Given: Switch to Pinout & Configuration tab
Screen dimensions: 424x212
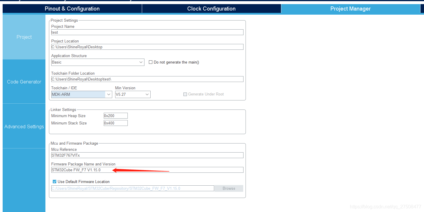Looking at the screenshot, I should (72, 8).
